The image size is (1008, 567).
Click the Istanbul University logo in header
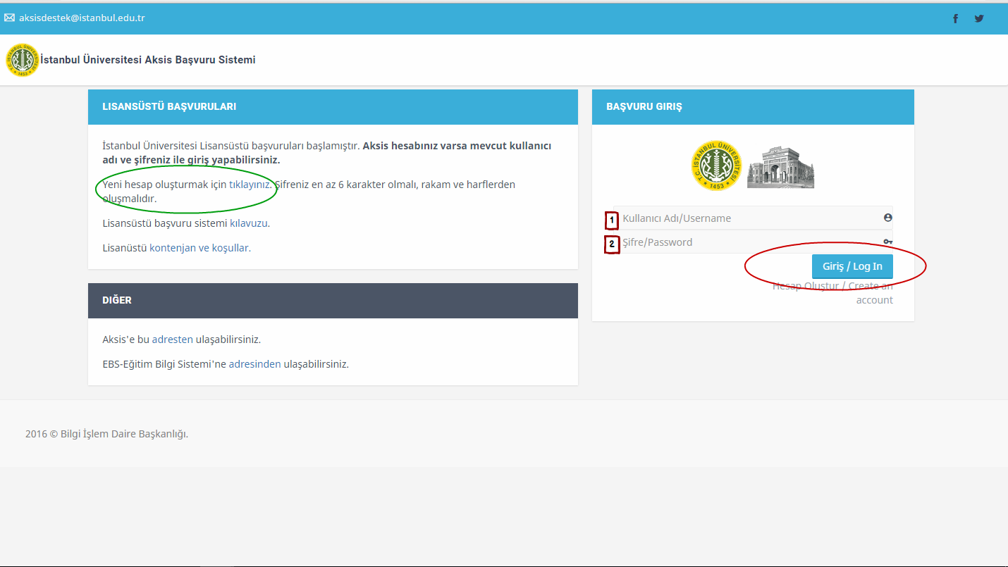click(23, 60)
